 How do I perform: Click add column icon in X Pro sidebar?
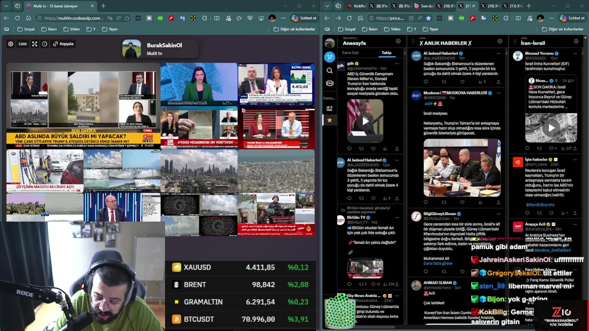point(329,83)
